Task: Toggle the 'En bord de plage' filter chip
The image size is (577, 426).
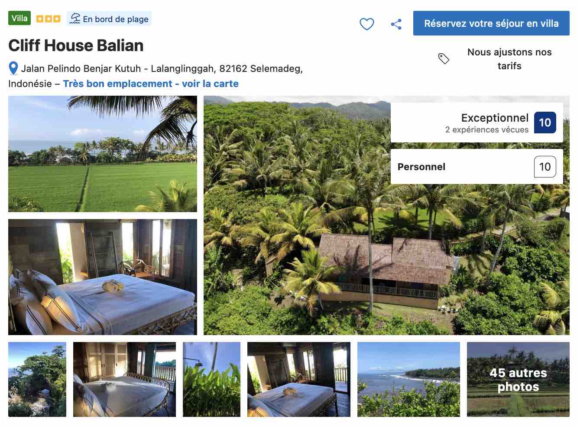Action: point(109,18)
